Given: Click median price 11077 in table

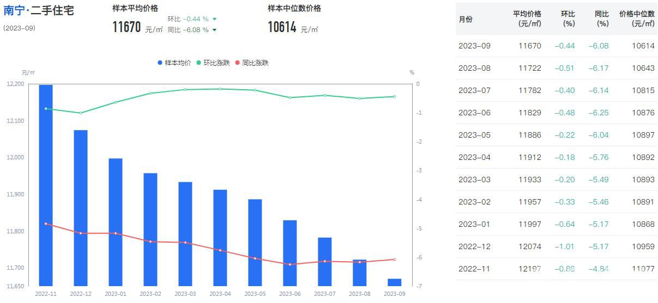Looking at the screenshot, I should (643, 269).
